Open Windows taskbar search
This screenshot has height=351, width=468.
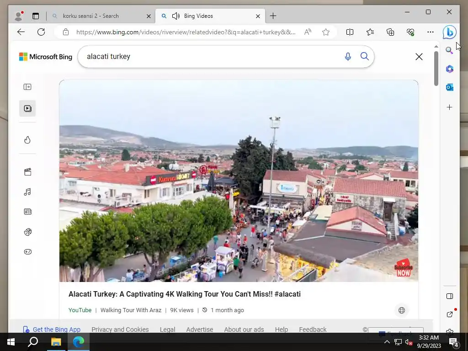(33, 342)
